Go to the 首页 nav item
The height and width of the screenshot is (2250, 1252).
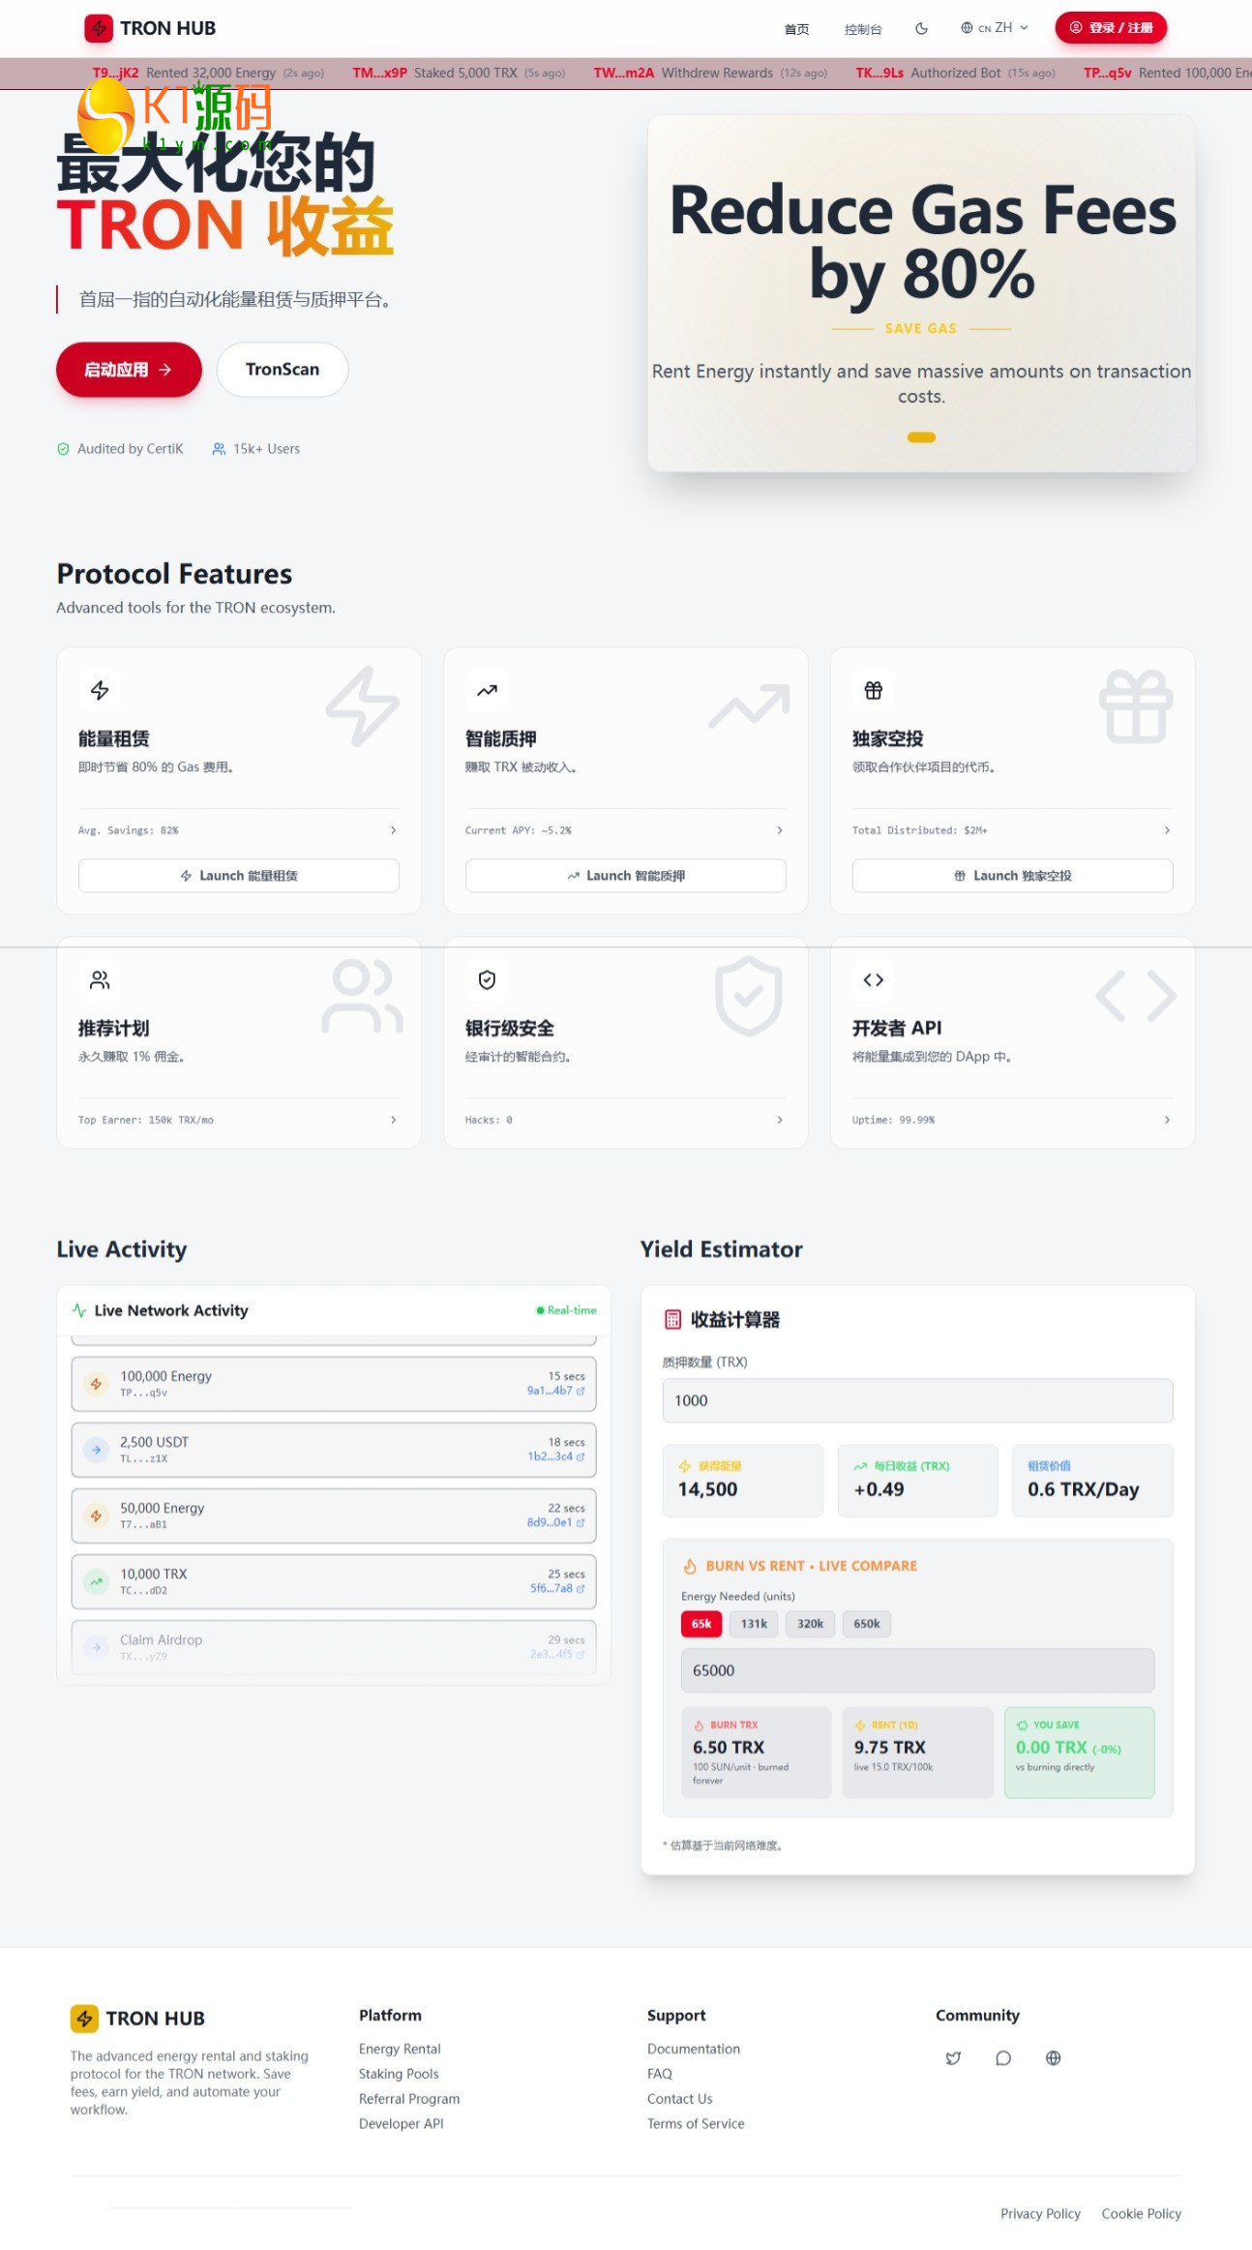click(796, 29)
